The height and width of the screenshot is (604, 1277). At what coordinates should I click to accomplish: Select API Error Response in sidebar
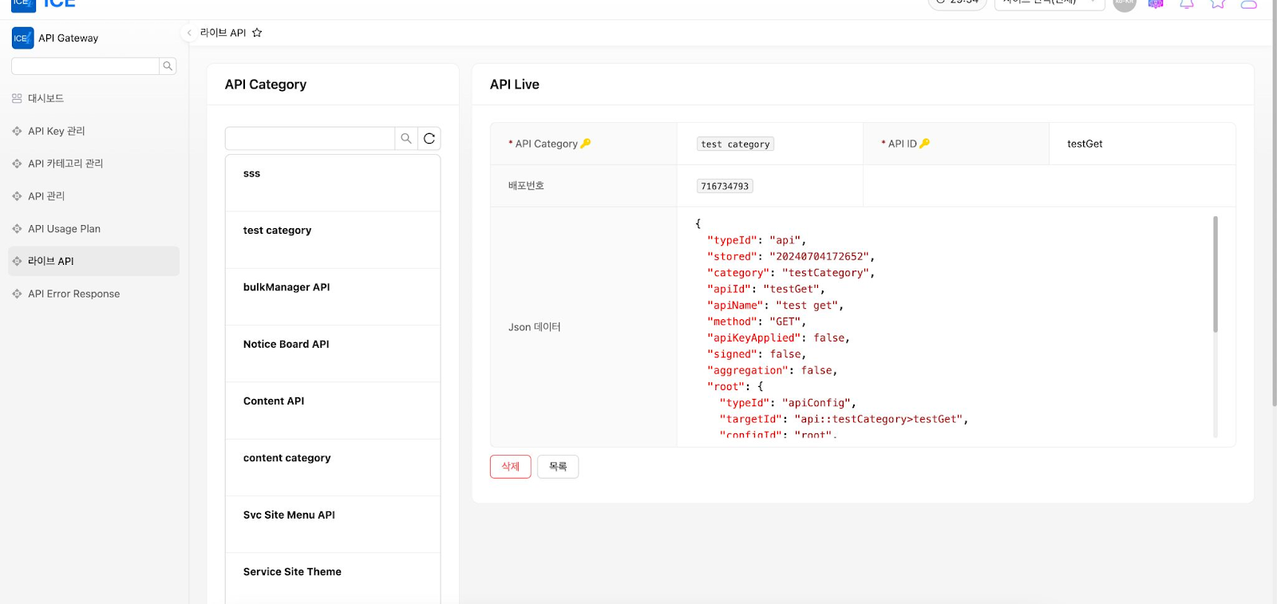click(73, 294)
